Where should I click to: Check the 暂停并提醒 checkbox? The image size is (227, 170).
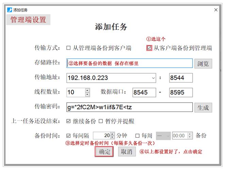pos(101,121)
